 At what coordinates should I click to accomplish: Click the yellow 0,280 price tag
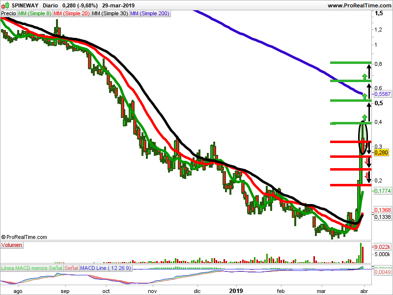pos(381,152)
